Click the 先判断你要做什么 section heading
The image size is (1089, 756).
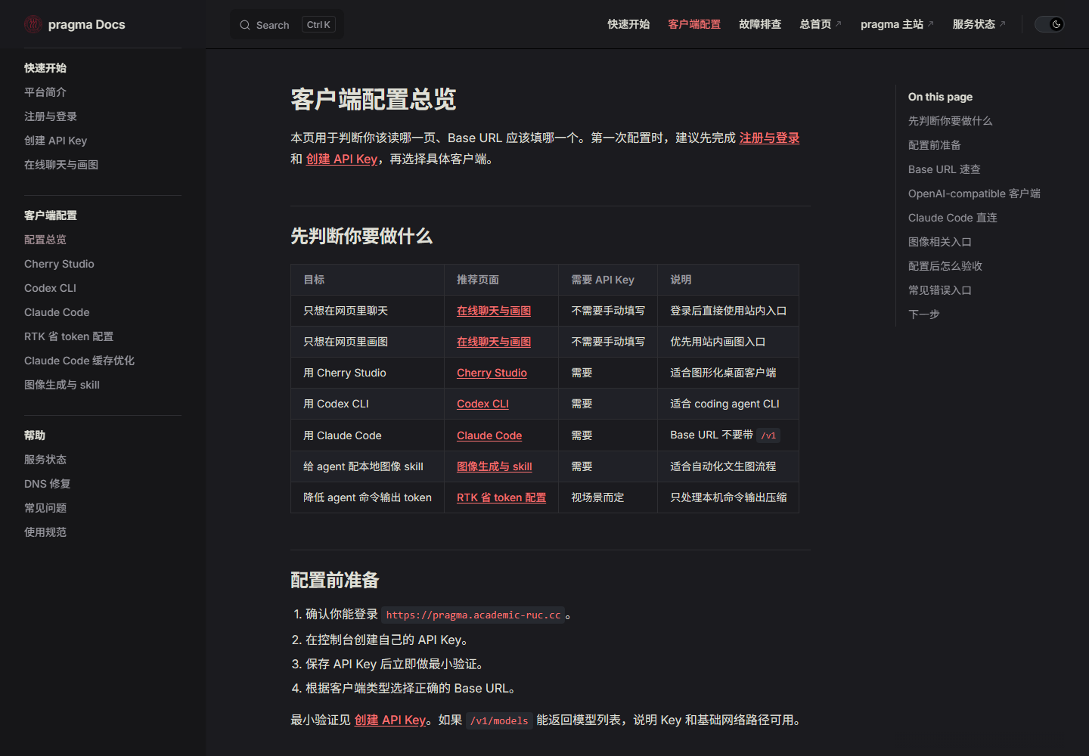click(x=361, y=236)
